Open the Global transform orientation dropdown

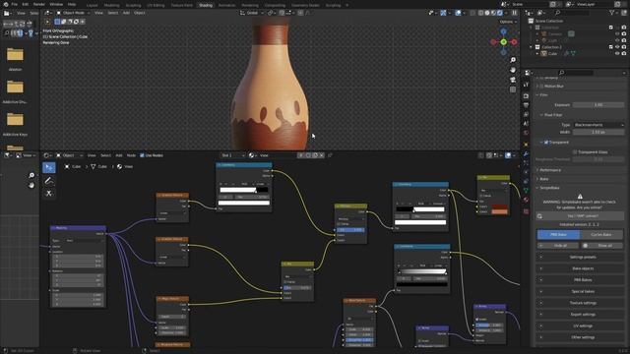252,13
